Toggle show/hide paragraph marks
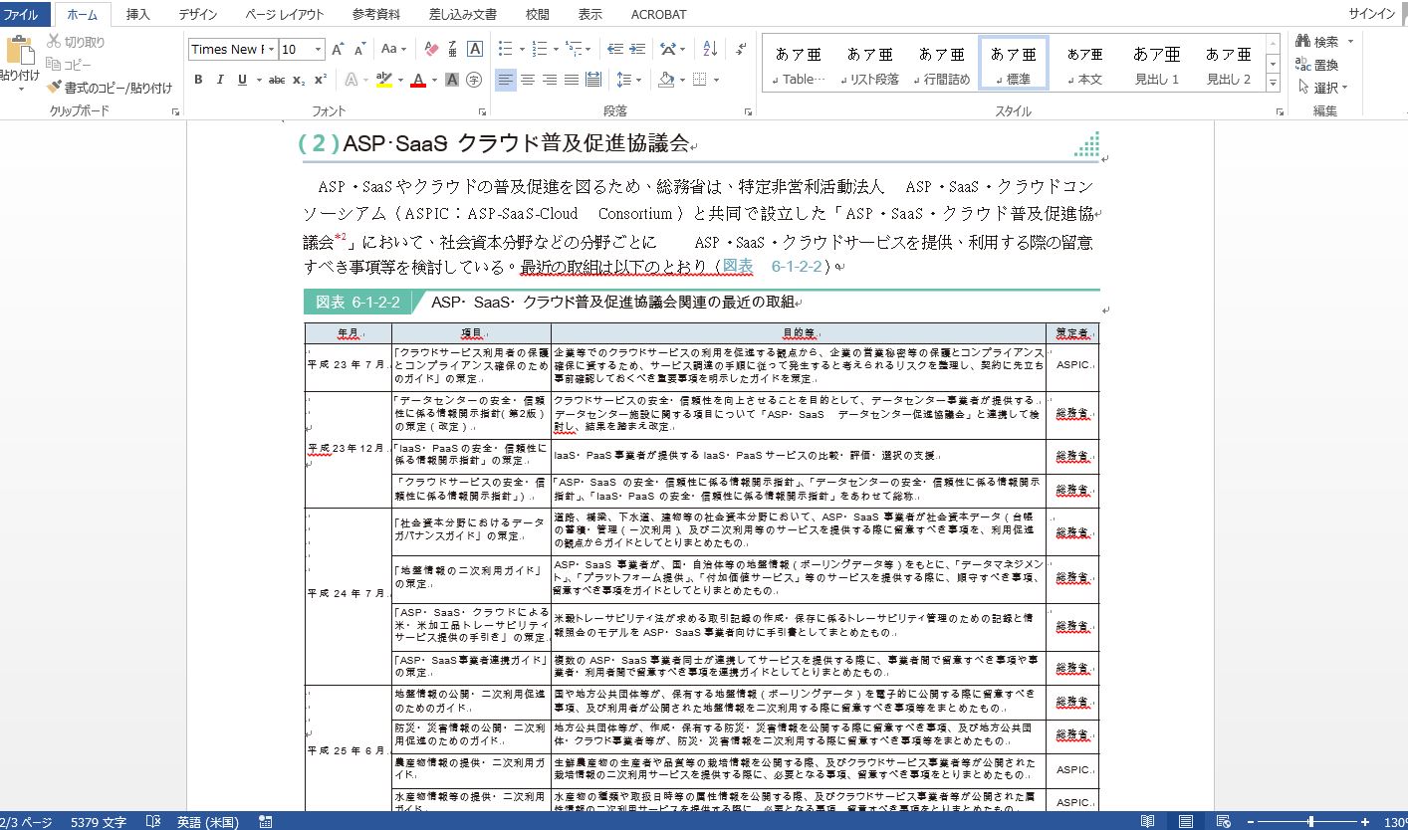Viewport: 1408px width, 830px height. [741, 49]
